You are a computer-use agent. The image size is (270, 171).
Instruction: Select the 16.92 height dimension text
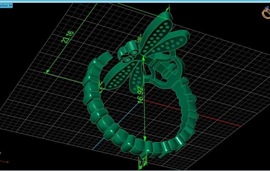[x=141, y=95]
